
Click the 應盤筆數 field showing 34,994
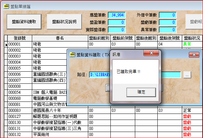tap(117, 15)
